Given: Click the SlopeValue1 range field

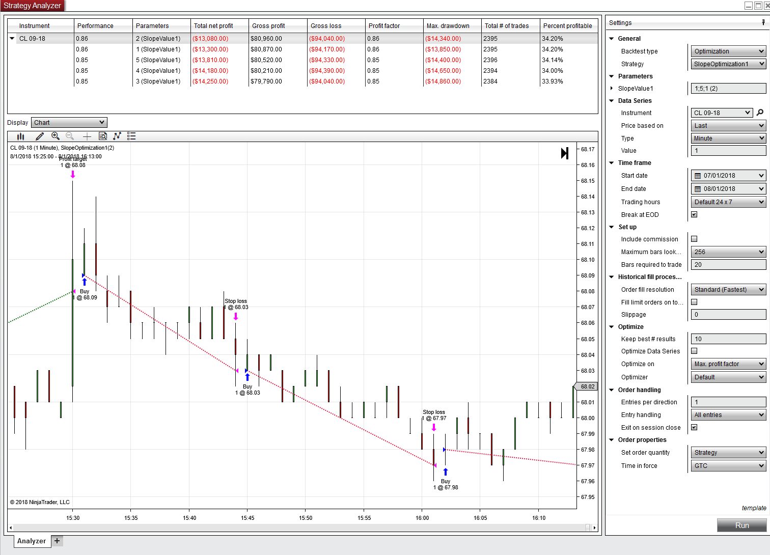Looking at the screenshot, I should tap(729, 89).
